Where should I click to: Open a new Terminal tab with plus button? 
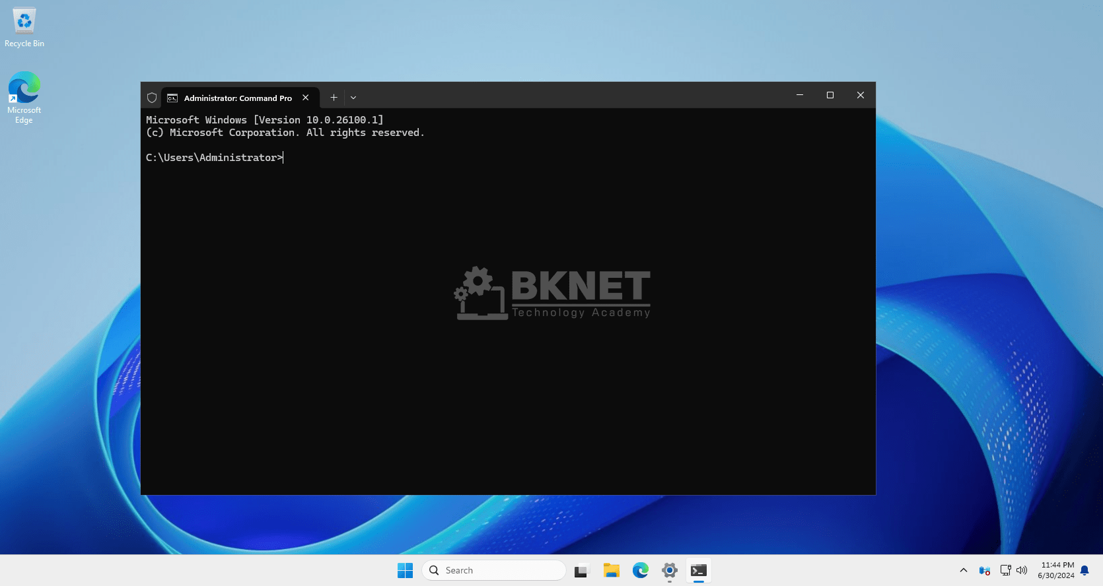[334, 98]
